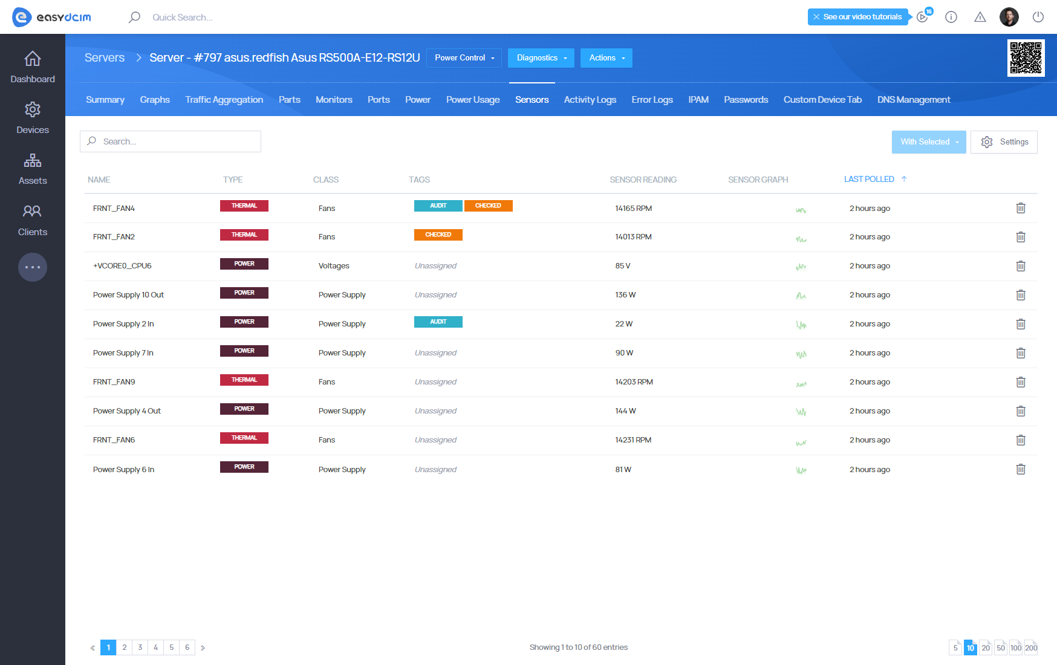Open the Dashboard from the sidebar
Screen dimensions: 1057x665
[33, 67]
